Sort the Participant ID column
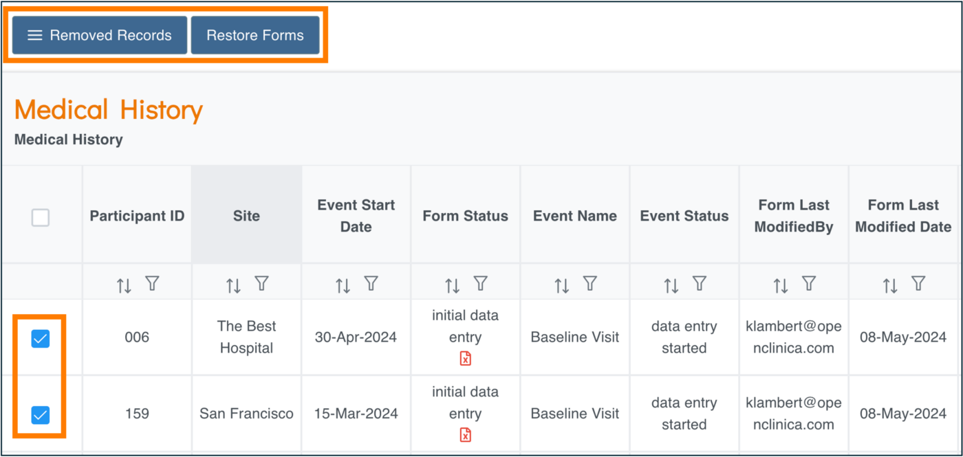 pyautogui.click(x=124, y=283)
